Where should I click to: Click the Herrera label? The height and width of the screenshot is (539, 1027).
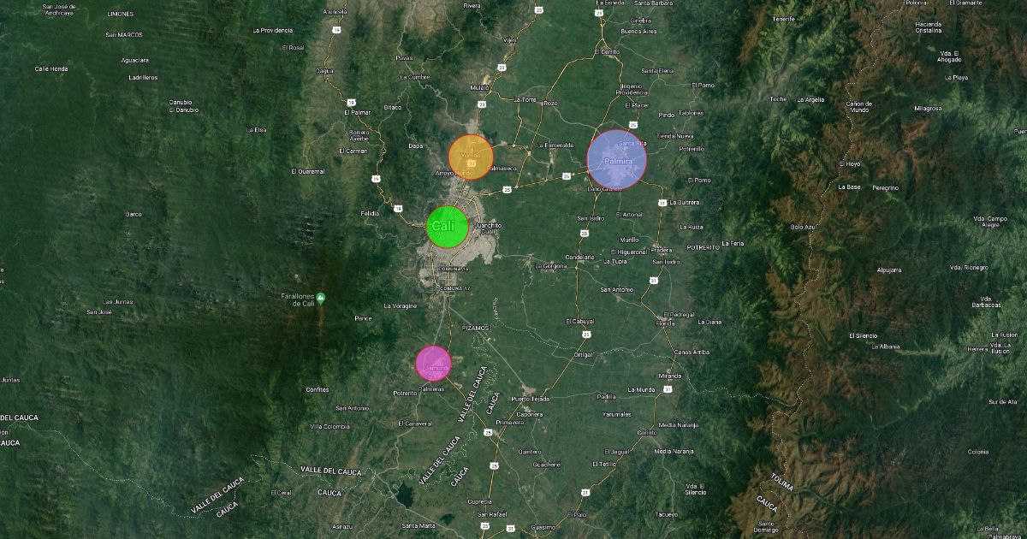point(977,348)
